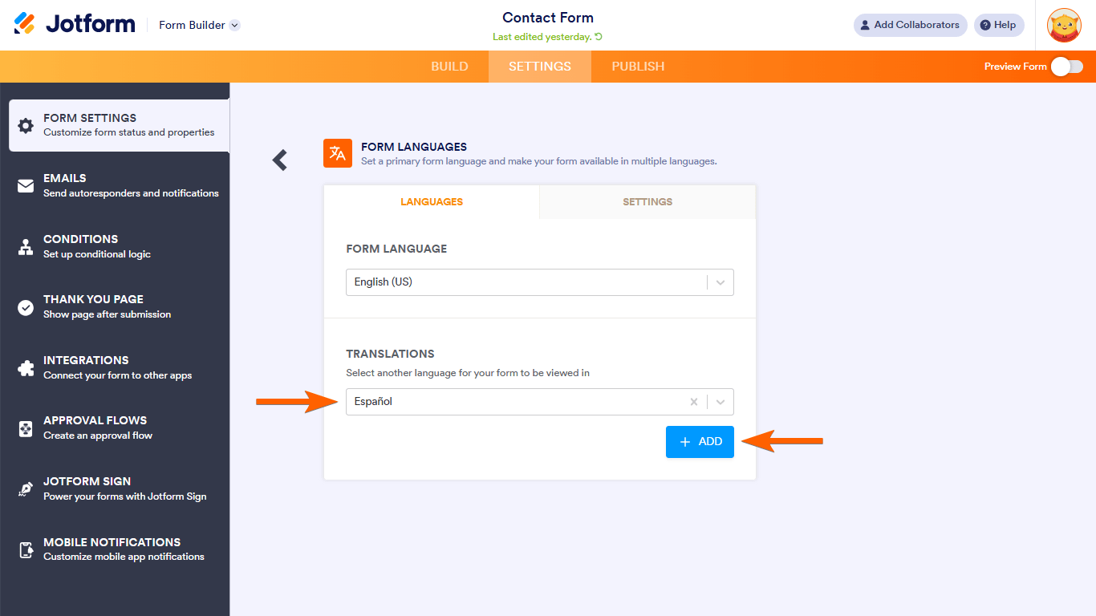Click the Add translation button
This screenshot has height=616, width=1096.
click(x=700, y=442)
